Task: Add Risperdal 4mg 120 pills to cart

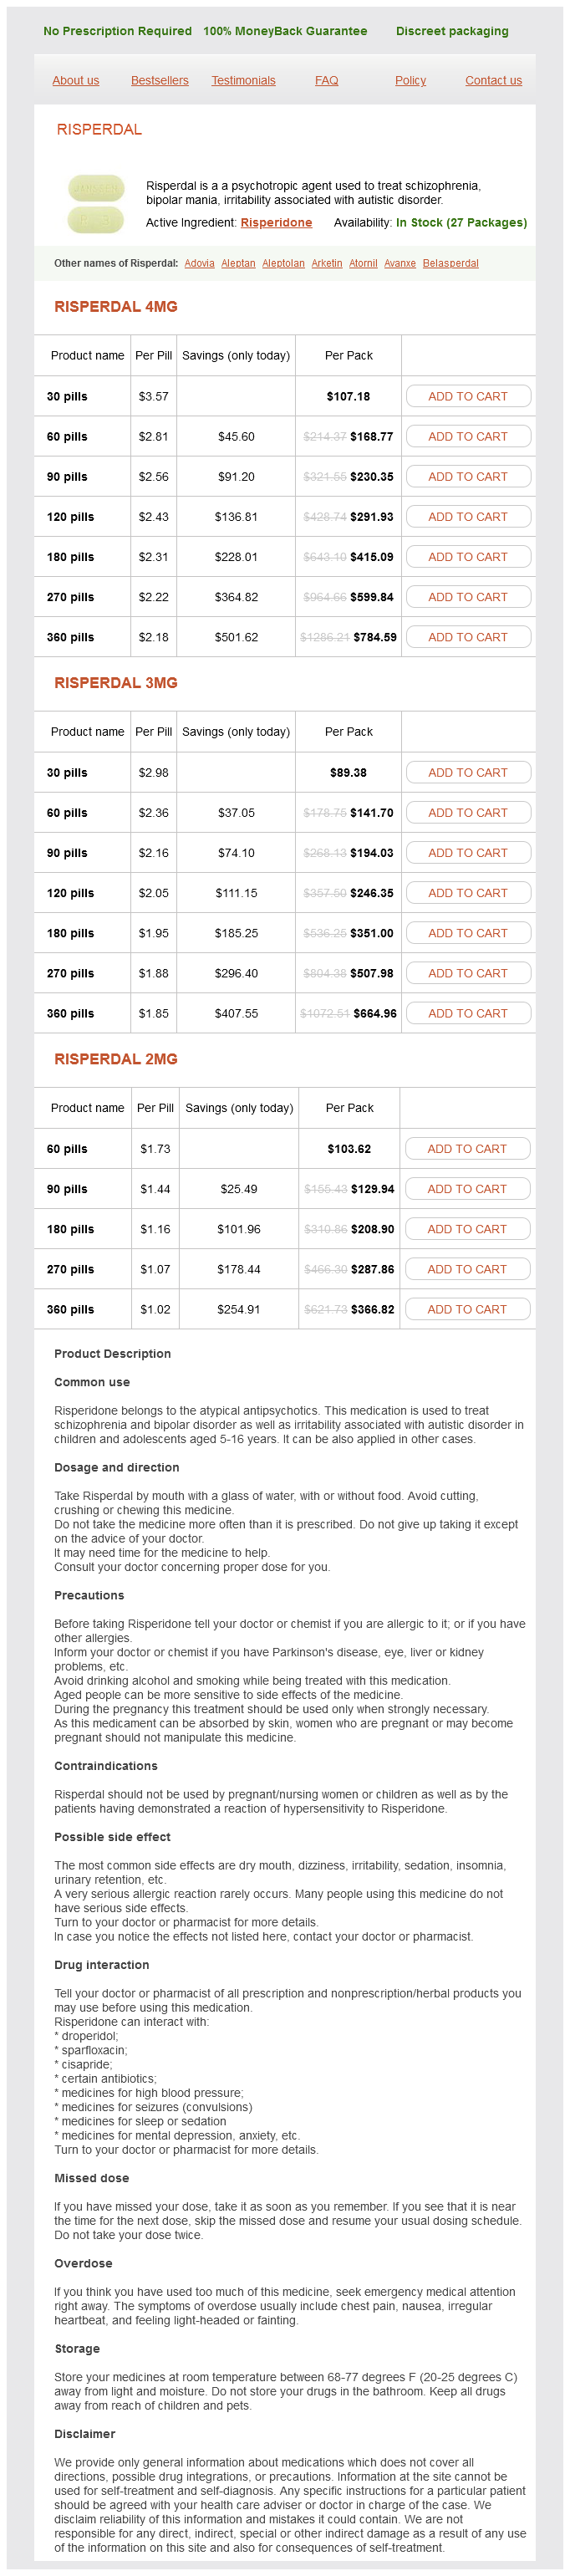Action: click(467, 517)
